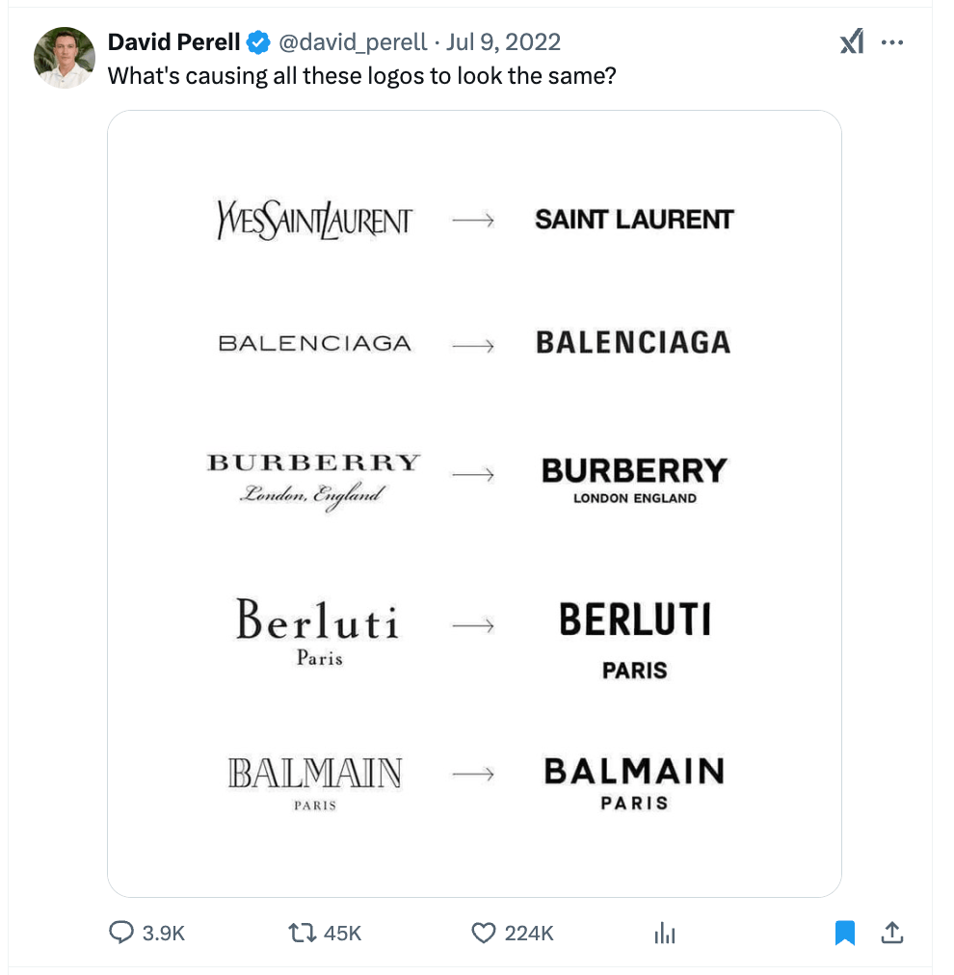Viewport: 954px width, 975px height.
Task: Click the tweet text about logos
Action: pyautogui.click(x=361, y=75)
